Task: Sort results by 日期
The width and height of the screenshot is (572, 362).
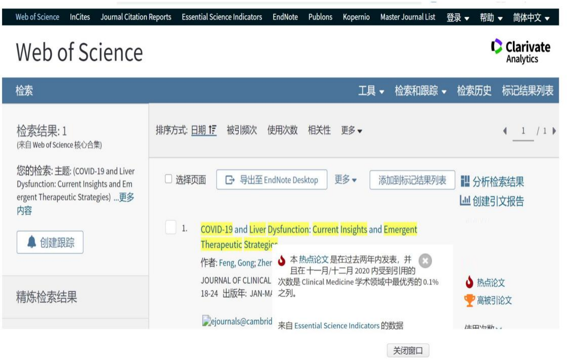Action: click(x=199, y=130)
